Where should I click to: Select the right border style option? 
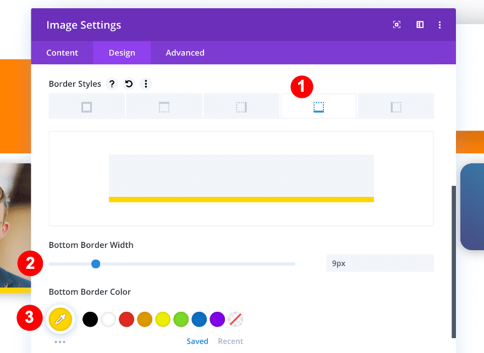click(x=241, y=106)
